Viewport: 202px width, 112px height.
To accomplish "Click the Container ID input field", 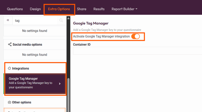I will pos(137,51).
